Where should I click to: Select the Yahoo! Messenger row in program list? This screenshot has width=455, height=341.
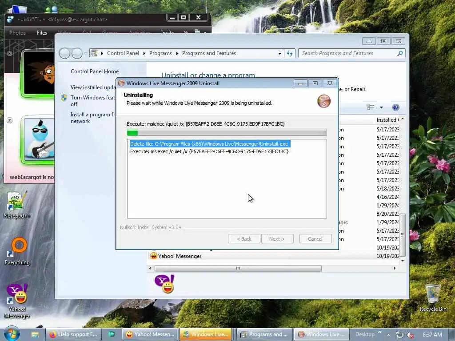click(x=274, y=256)
